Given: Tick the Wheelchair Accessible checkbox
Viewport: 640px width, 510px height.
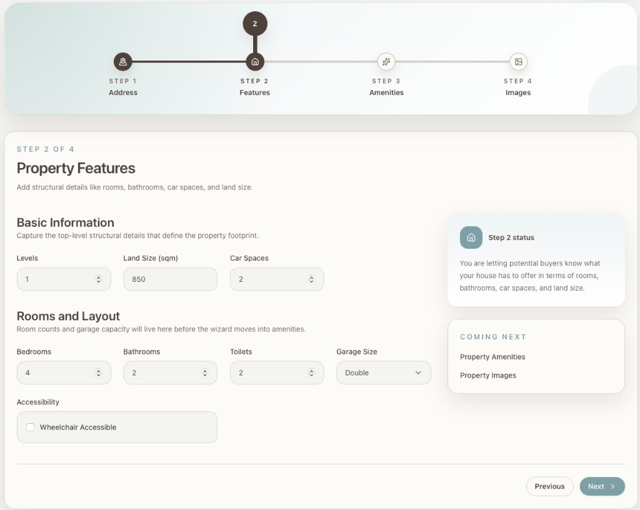Looking at the screenshot, I should click(x=30, y=427).
